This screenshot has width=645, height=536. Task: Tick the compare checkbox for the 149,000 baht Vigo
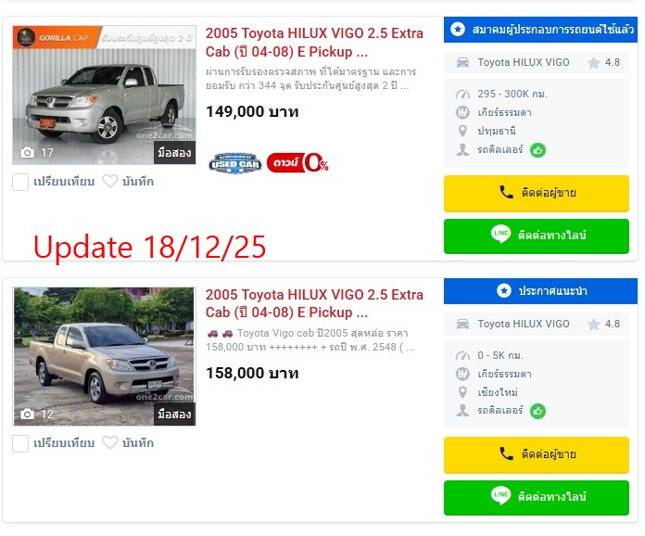(20, 182)
